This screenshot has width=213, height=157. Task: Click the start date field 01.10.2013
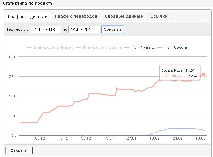click(x=45, y=29)
